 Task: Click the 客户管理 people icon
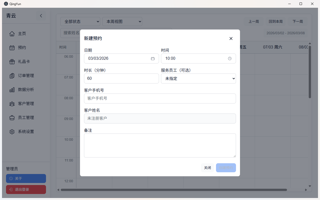tap(12, 103)
